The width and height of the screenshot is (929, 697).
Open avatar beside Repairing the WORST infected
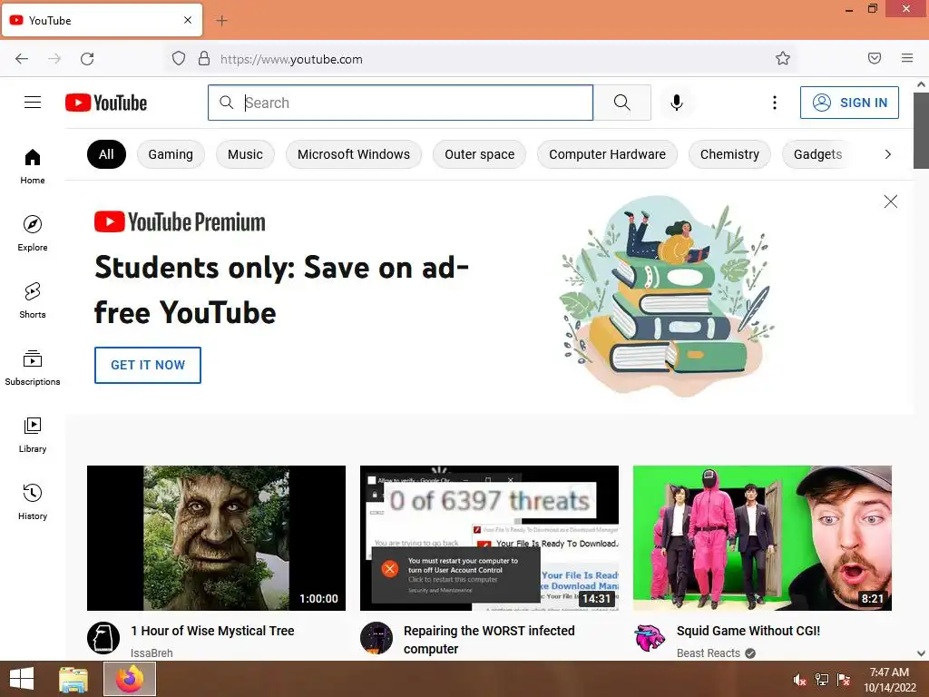(376, 638)
